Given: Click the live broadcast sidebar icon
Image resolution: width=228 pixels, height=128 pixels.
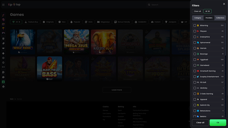Looking at the screenshot, I should click(x=3, y=67).
